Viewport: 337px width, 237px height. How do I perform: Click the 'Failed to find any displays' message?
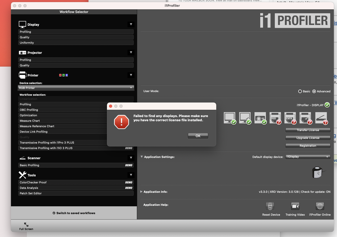(x=171, y=118)
